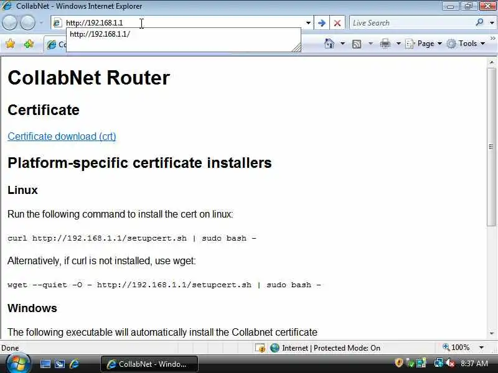Viewport: 498px width, 373px height.
Task: Click the Add to Favorites icon
Action: (x=29, y=44)
